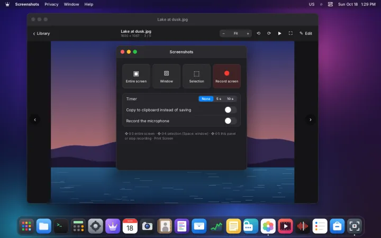
Task: Open the voice recorder waveform app
Action: pyautogui.click(x=303, y=226)
